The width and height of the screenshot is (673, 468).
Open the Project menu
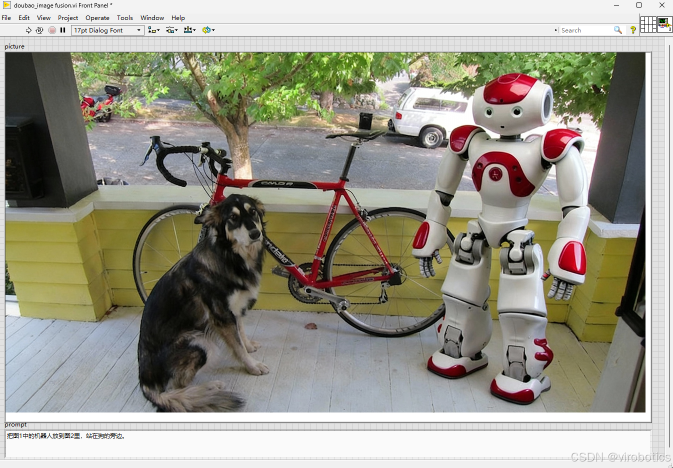point(68,17)
